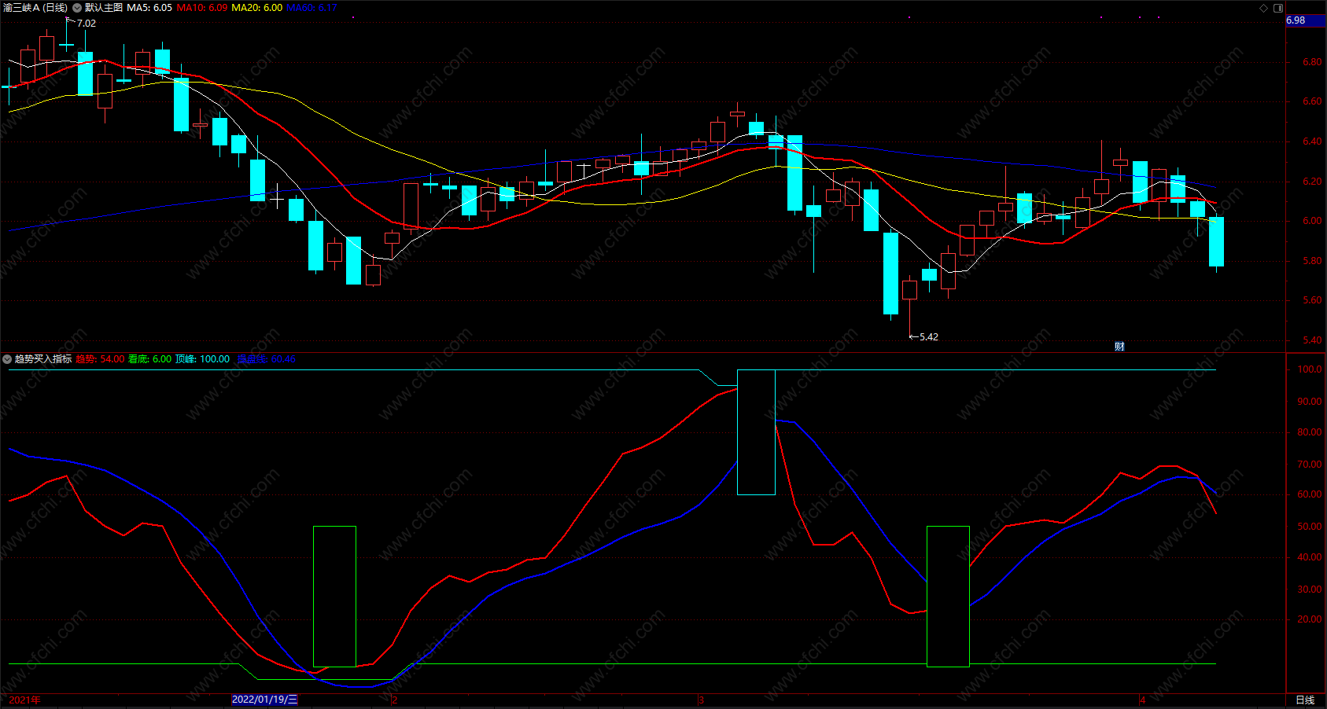This screenshot has height=709, width=1327.
Task: Click the 顶峰: 100.00 value
Action: pos(202,359)
